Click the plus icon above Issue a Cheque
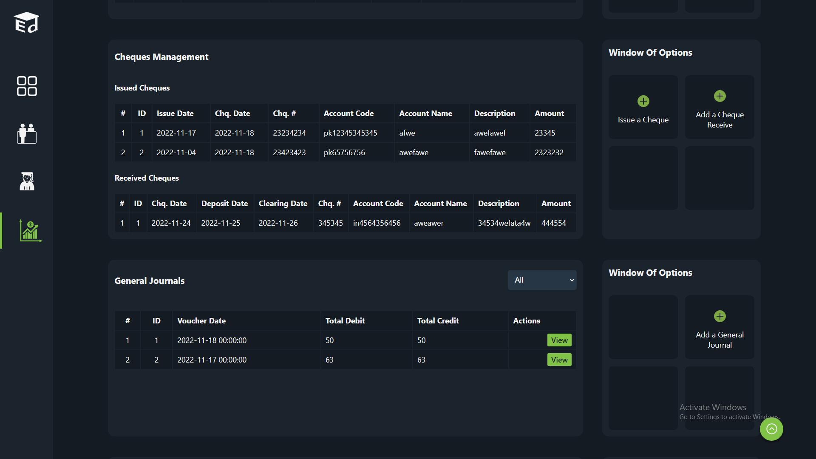 643,101
